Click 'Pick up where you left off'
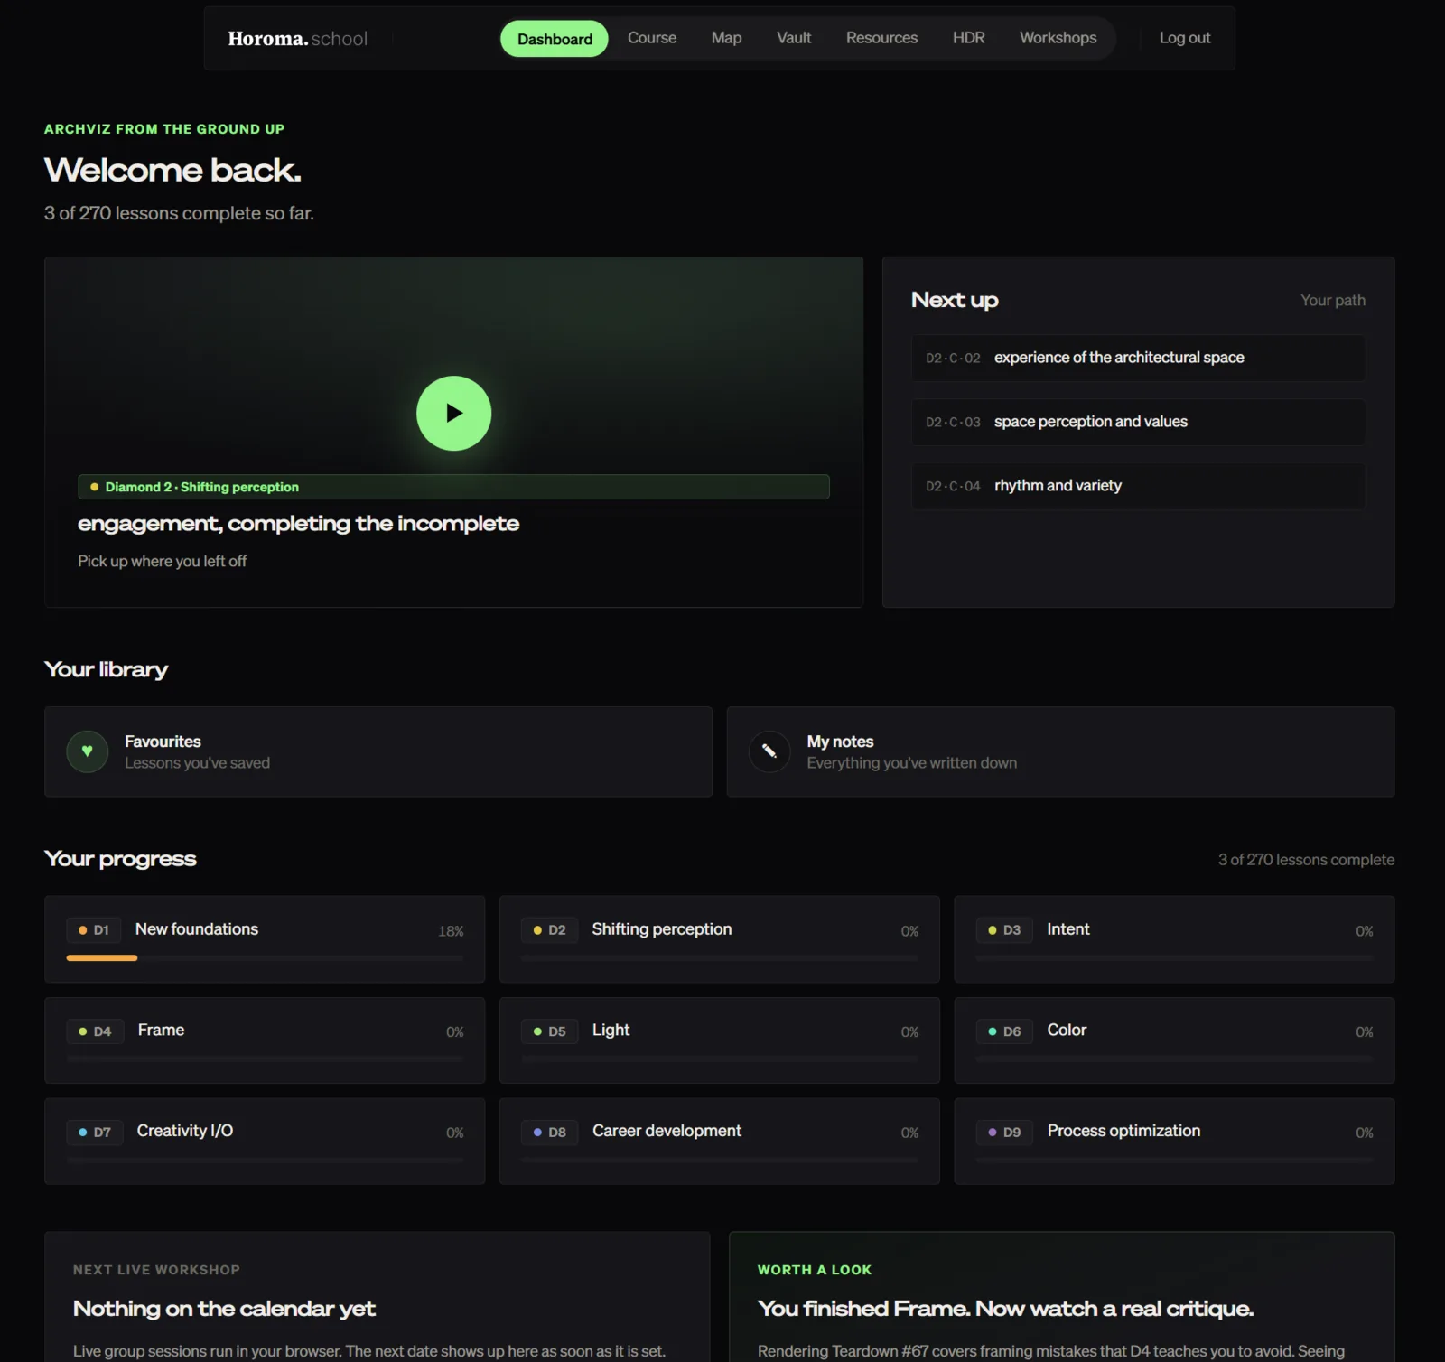 tap(162, 561)
